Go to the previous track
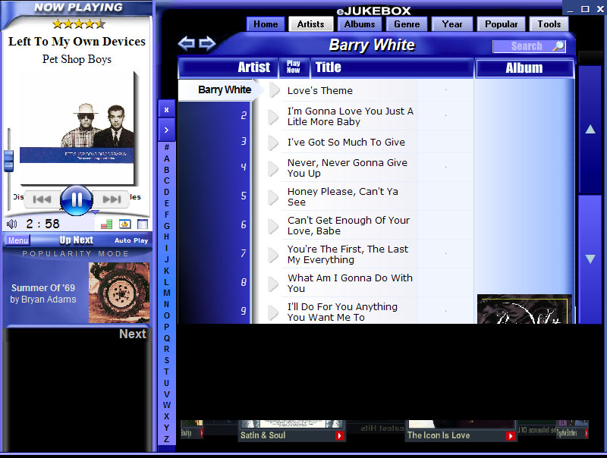Viewport: 607px width, 458px height. (x=42, y=199)
